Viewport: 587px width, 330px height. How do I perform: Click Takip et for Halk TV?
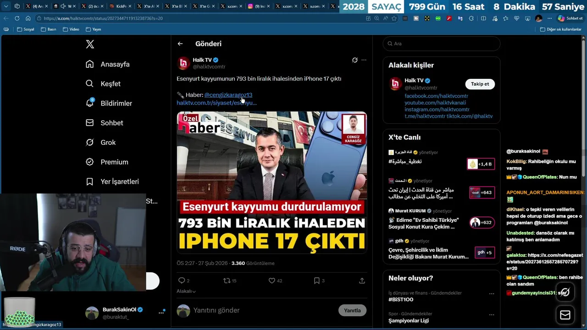[480, 84]
